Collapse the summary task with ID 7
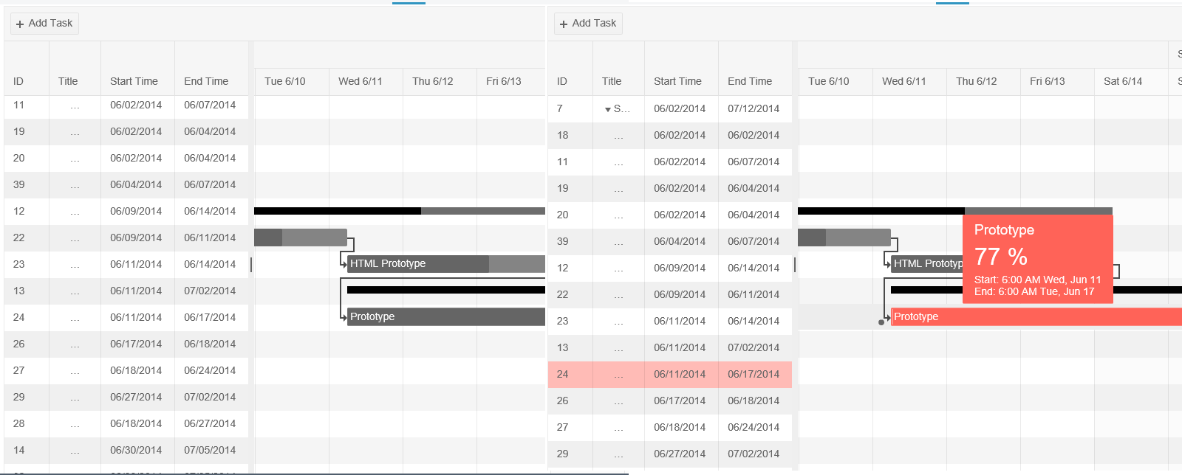The height and width of the screenshot is (475, 1182). point(608,109)
